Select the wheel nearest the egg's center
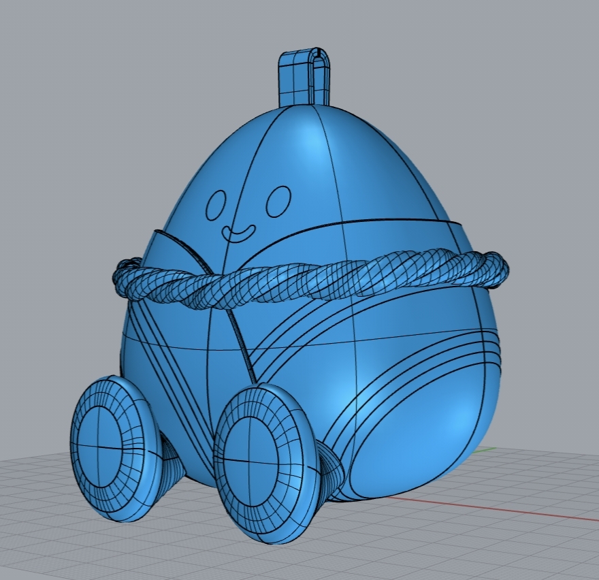The image size is (599, 580). (x=268, y=463)
